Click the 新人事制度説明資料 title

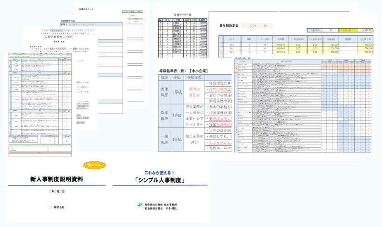(x=56, y=179)
